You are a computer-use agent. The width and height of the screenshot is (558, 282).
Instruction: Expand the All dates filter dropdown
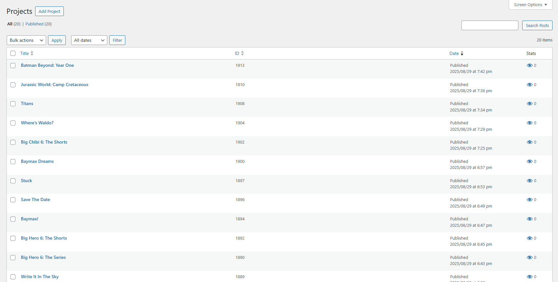89,40
